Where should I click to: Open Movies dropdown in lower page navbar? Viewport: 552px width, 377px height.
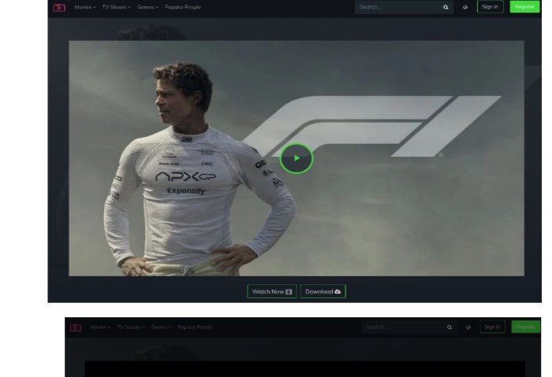[x=100, y=327]
